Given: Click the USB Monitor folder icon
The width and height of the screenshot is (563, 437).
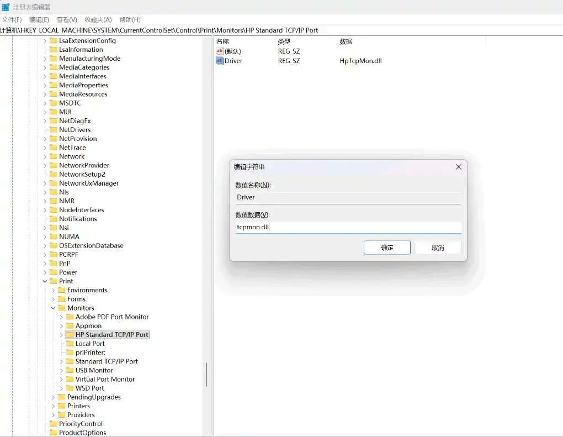Looking at the screenshot, I should coord(70,371).
